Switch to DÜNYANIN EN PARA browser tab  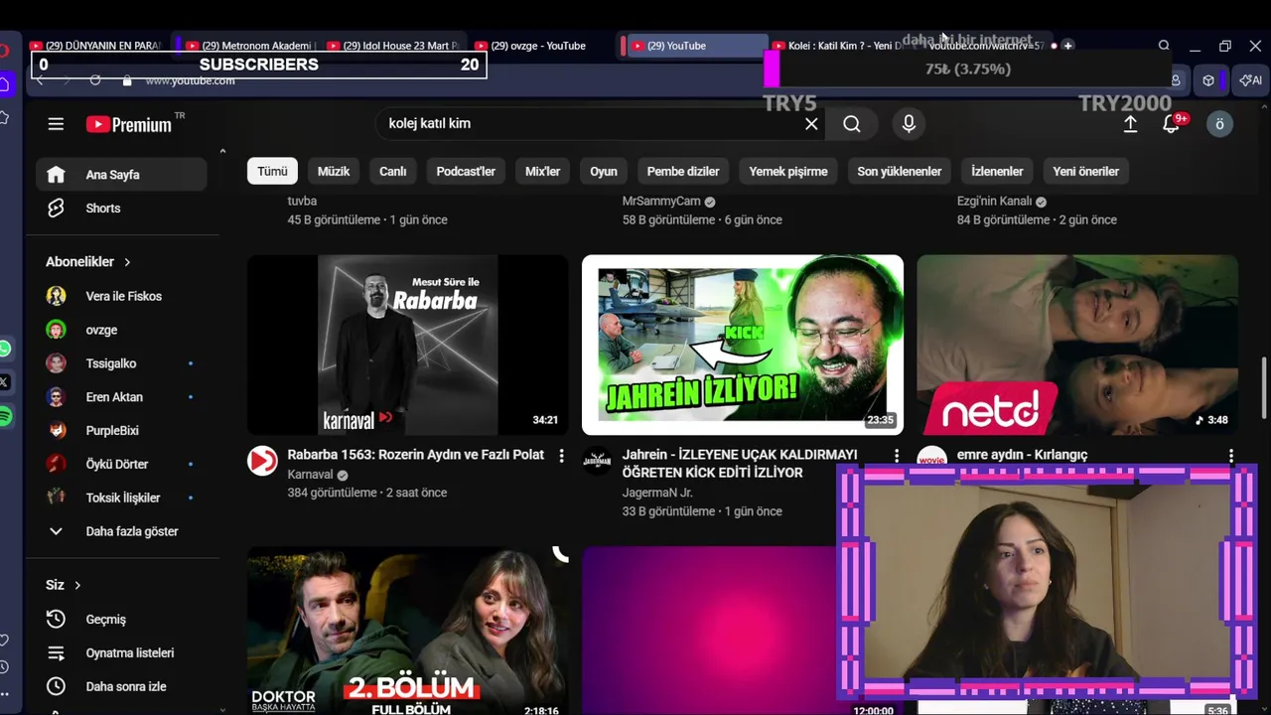tap(97, 46)
